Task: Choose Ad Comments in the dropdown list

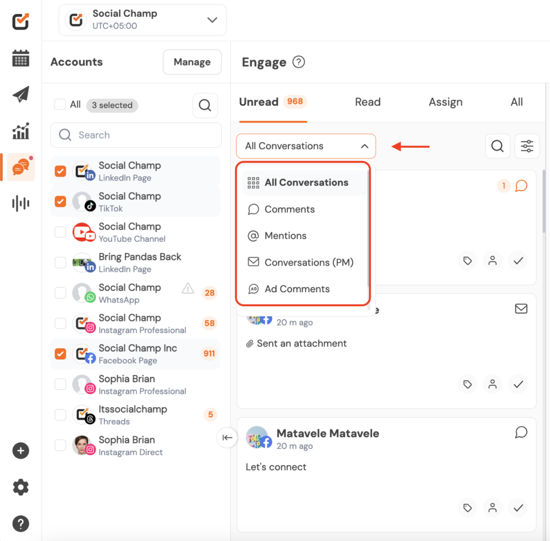Action: tap(297, 289)
